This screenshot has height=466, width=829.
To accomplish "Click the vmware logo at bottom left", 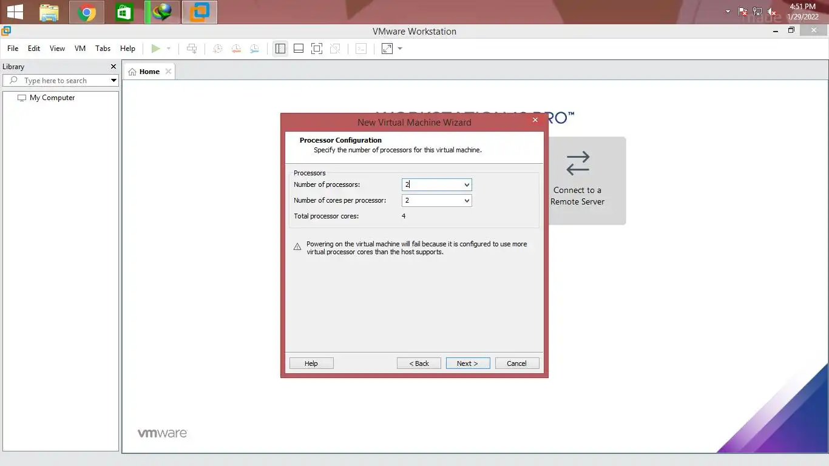I will point(162,433).
